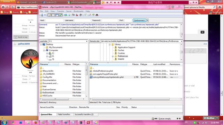
Task: Click the message log vertical scrollbar thumb
Action: [181, 34]
